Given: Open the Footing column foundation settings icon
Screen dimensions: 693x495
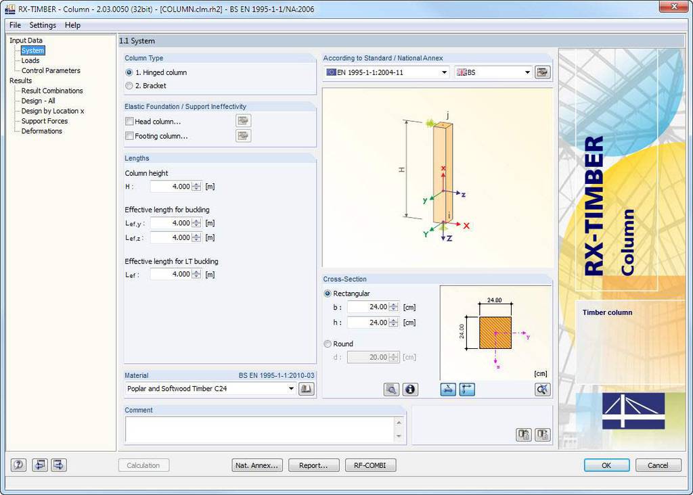Looking at the screenshot, I should pyautogui.click(x=243, y=135).
